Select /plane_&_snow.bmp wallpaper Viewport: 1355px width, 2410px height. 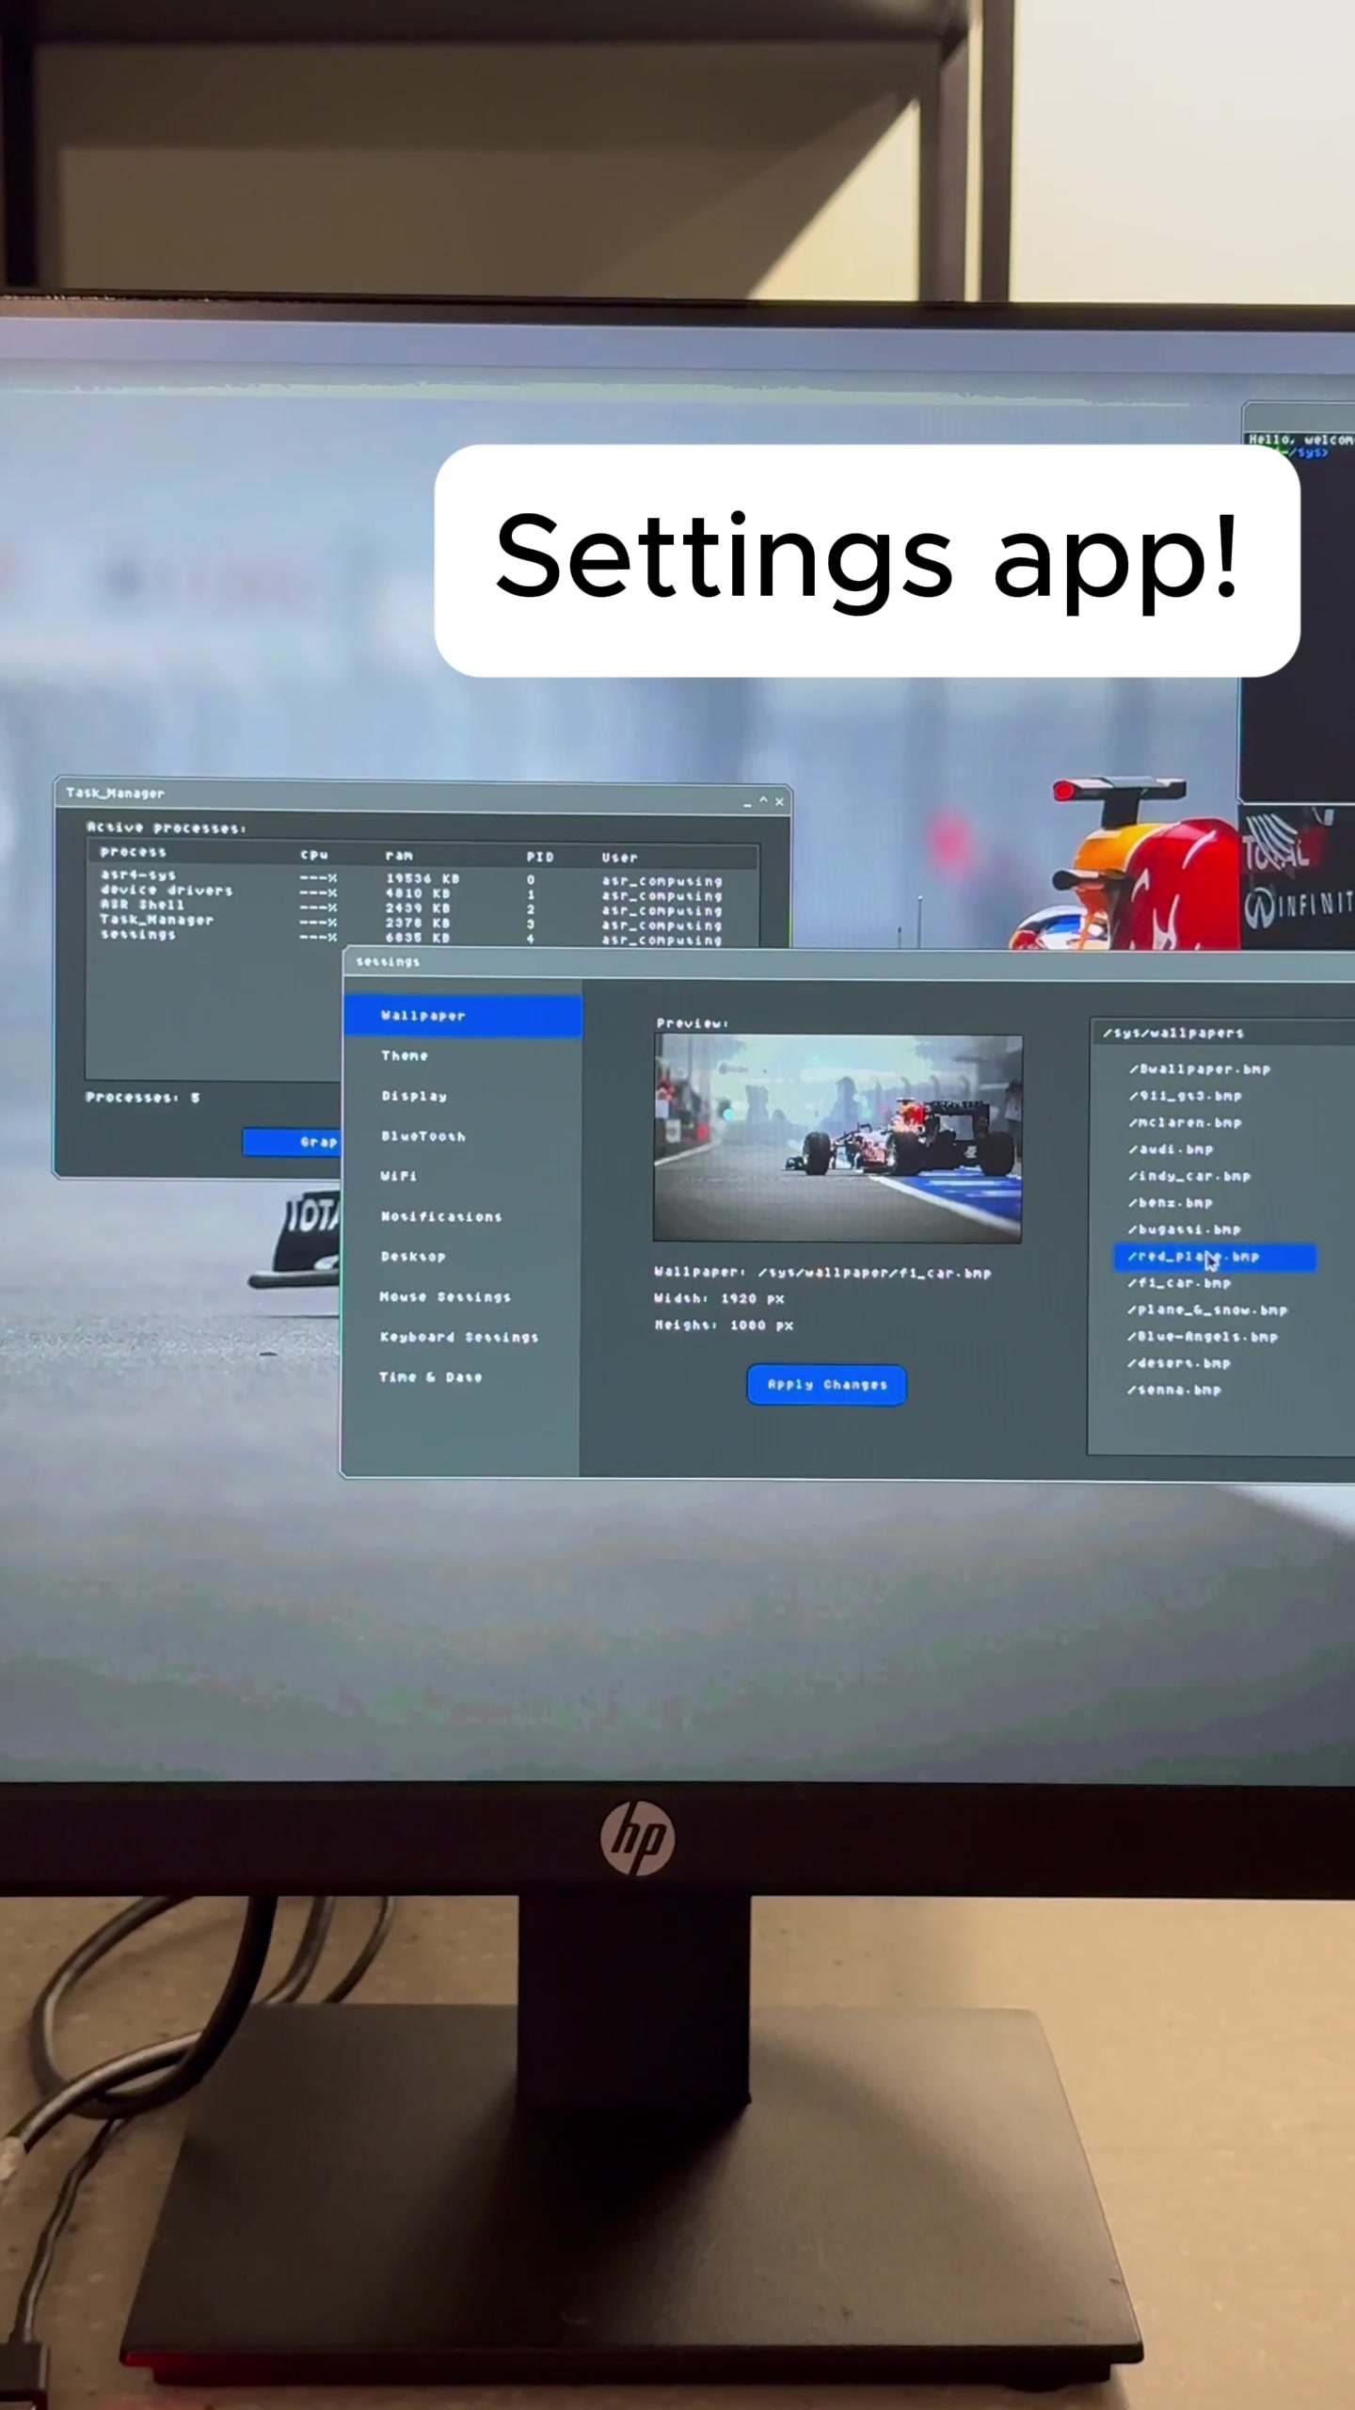1208,1310
